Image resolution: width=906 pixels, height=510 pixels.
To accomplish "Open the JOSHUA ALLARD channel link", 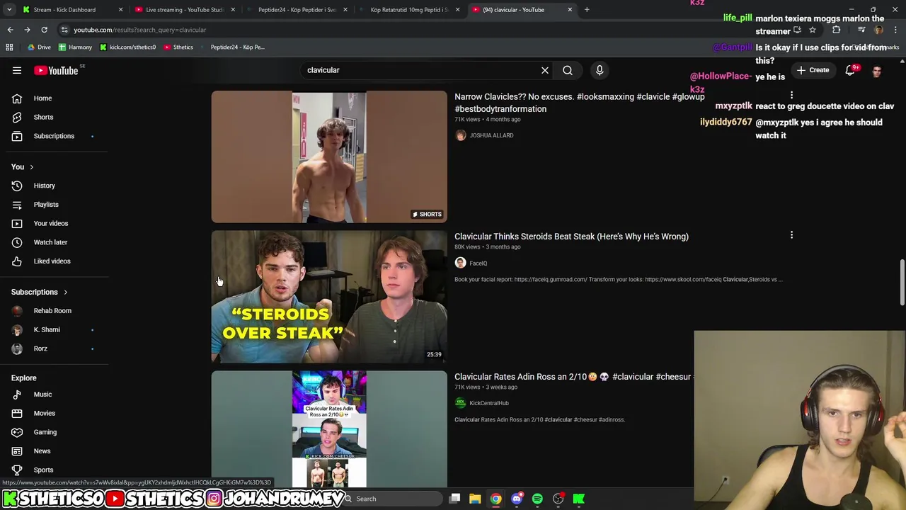I will pyautogui.click(x=491, y=135).
